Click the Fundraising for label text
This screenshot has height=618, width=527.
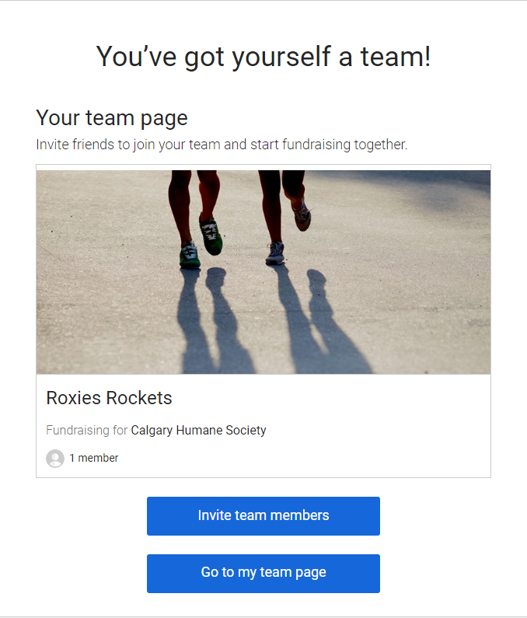point(87,430)
